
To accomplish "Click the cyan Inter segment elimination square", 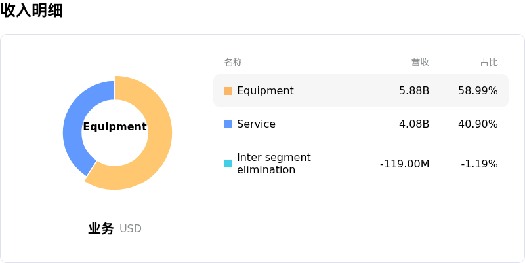I will point(228,164).
